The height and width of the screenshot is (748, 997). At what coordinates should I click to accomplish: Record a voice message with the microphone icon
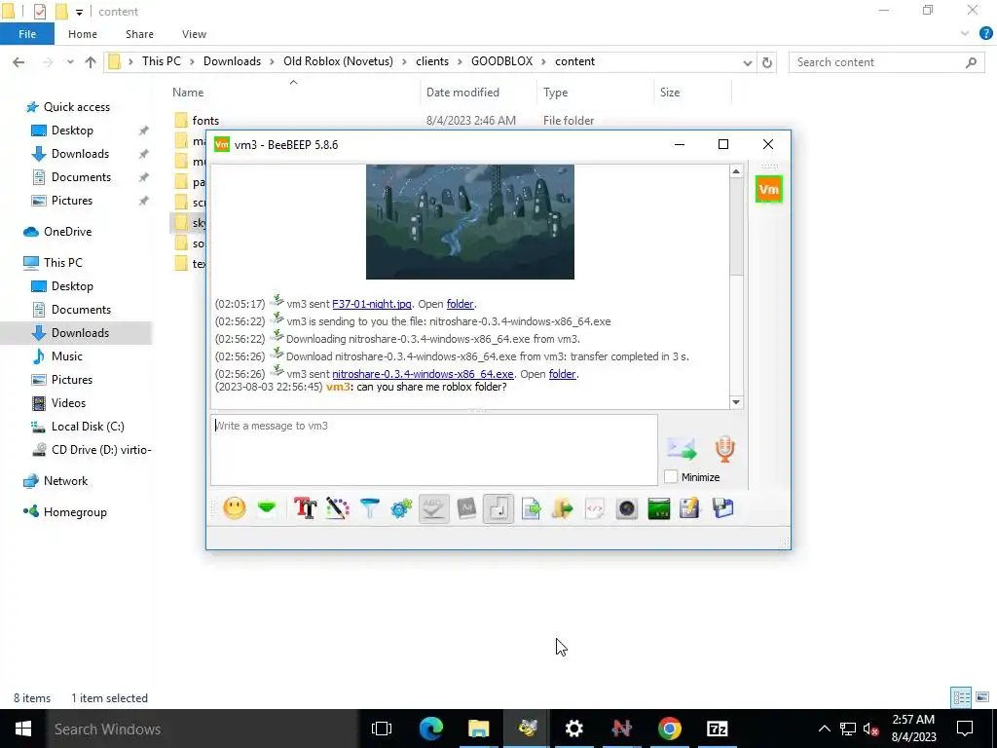coord(724,448)
